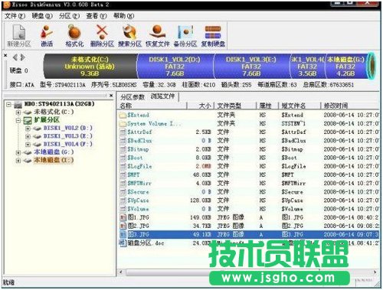Expand the 未格式化(C:) tree node

18,112
